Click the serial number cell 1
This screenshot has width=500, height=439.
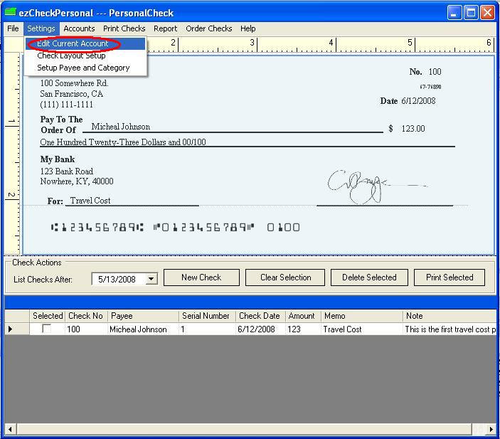207,329
